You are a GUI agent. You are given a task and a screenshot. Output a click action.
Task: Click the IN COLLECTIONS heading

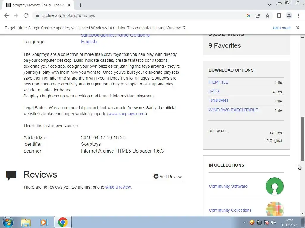(226, 165)
